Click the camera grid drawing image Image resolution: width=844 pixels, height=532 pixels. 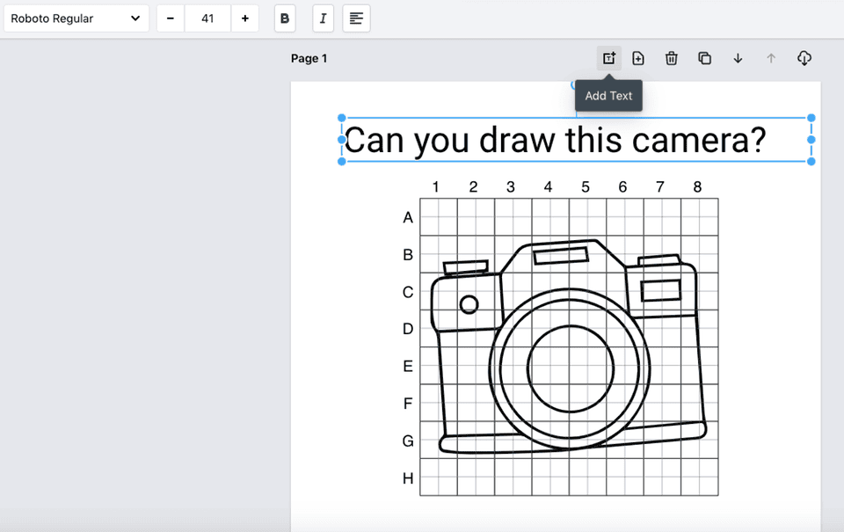(560, 338)
